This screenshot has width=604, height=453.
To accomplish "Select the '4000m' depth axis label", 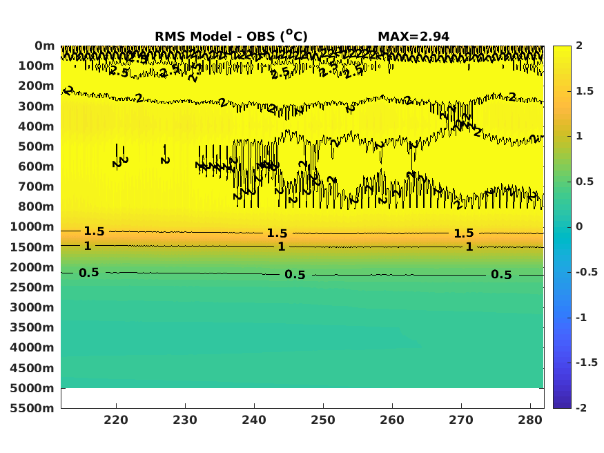I will (32, 347).
